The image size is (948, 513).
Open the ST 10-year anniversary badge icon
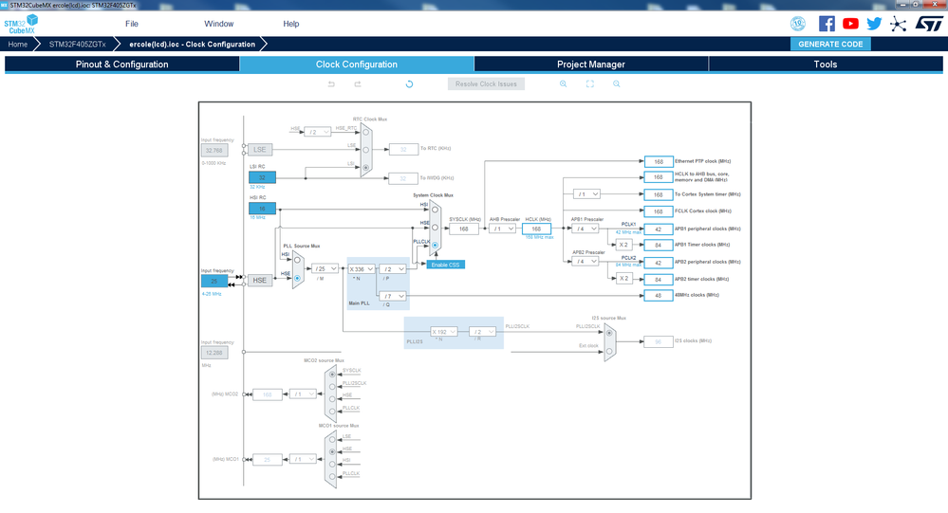click(x=798, y=24)
